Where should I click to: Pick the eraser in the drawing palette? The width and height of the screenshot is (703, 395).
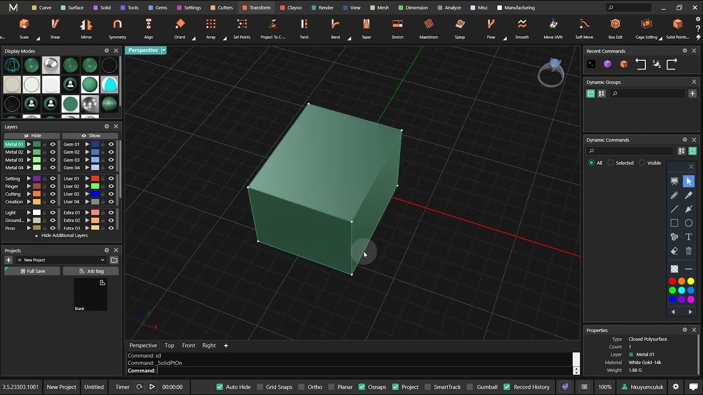674,251
